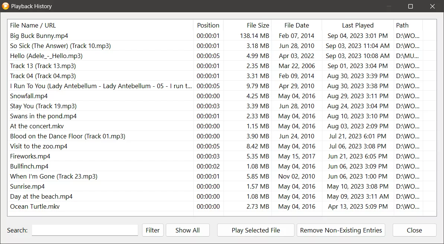Click May 15, 2017 file date cell

coord(296,156)
